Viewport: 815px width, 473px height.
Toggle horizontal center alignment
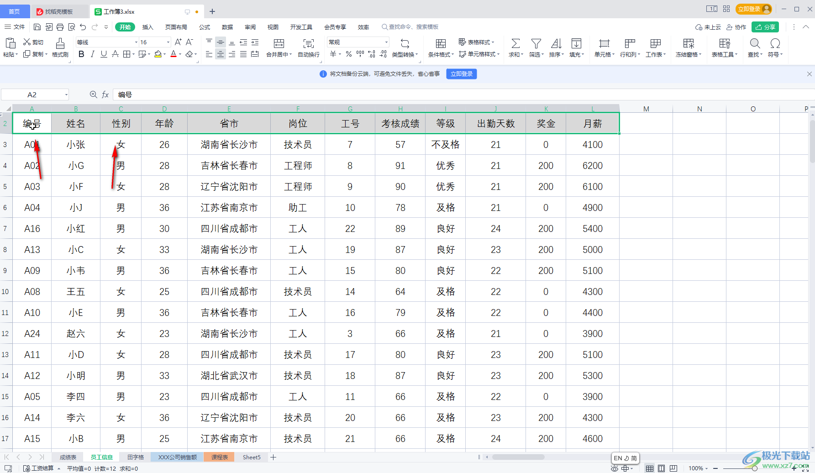click(x=221, y=54)
